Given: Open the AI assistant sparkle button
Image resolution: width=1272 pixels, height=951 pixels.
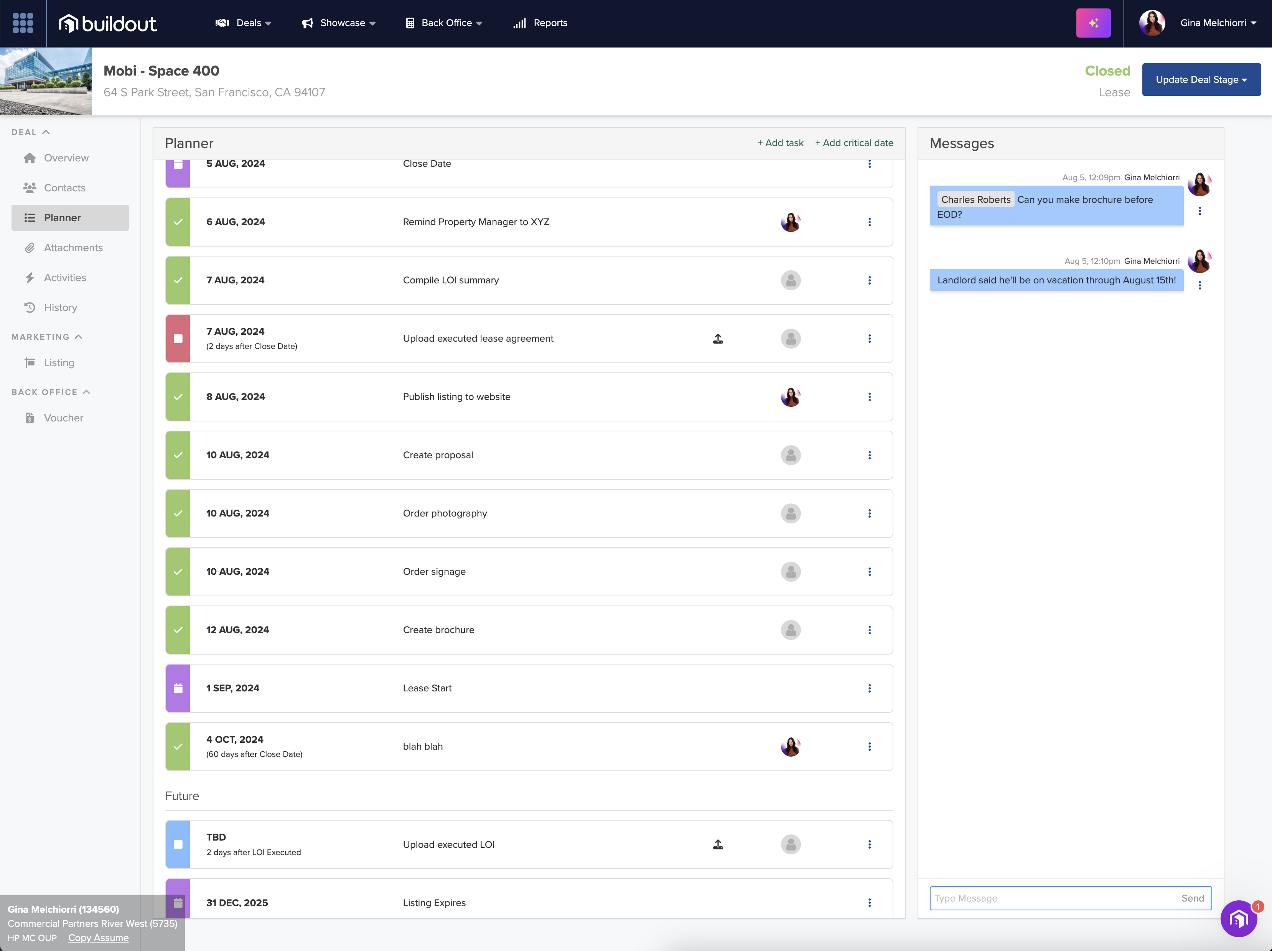Looking at the screenshot, I should tap(1093, 23).
